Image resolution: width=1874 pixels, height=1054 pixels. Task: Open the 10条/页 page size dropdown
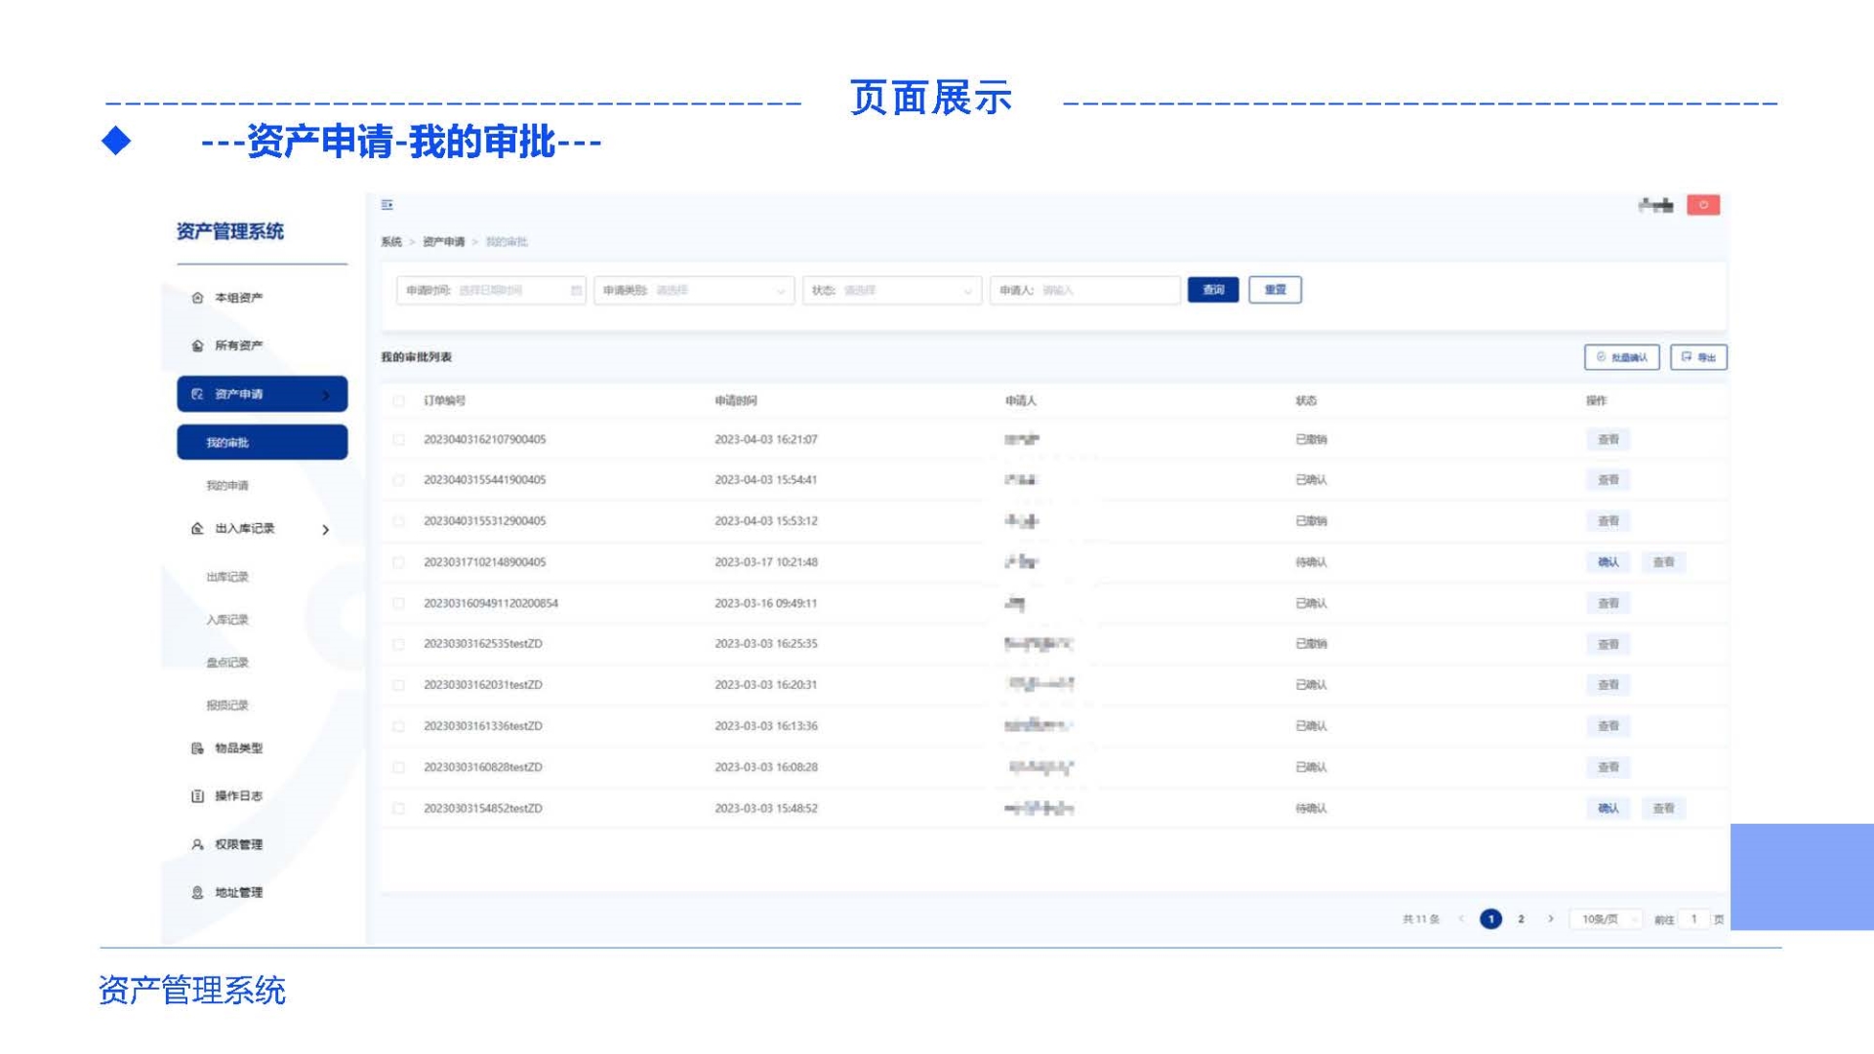point(1608,919)
